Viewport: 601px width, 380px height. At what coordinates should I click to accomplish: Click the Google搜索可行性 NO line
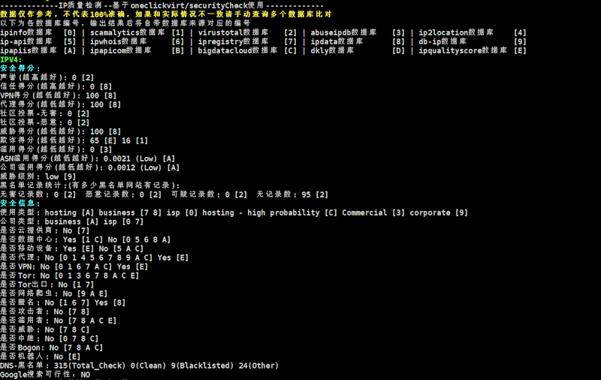coord(45,375)
